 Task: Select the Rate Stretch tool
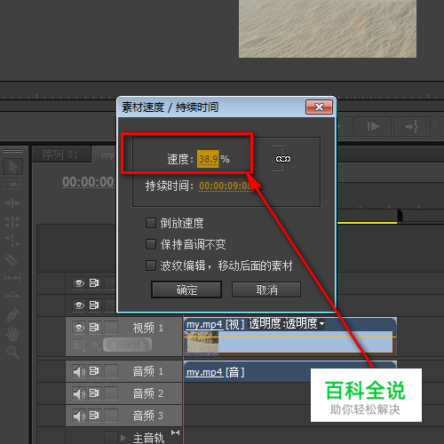12,241
